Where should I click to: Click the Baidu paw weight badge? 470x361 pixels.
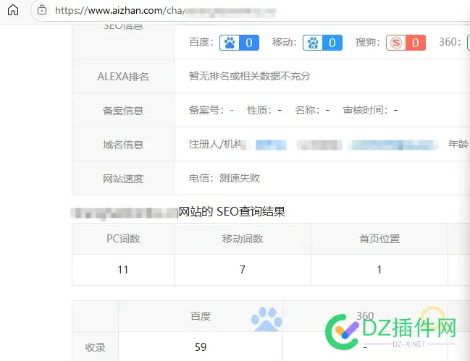pyautogui.click(x=239, y=43)
